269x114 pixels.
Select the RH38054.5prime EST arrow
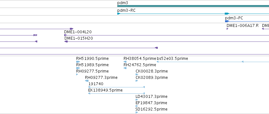pos(125,62)
